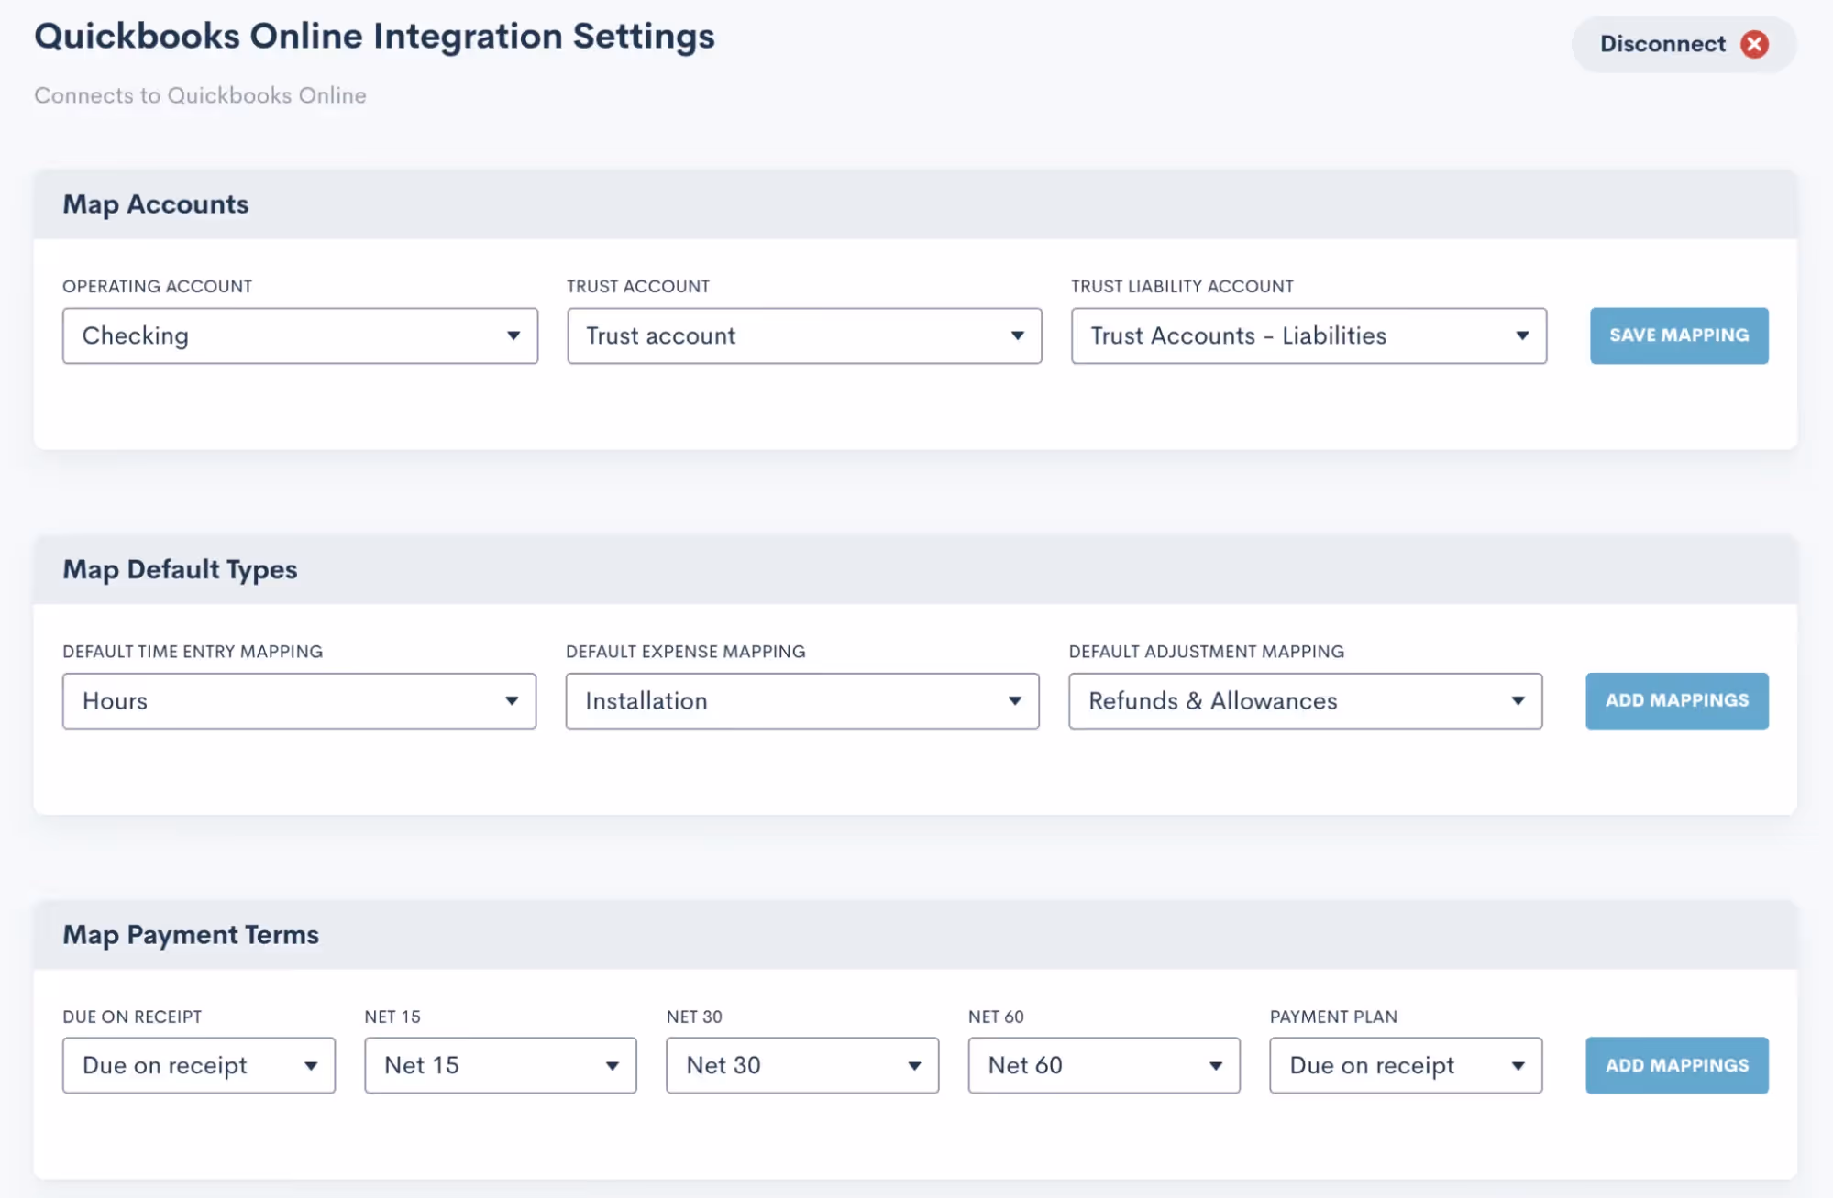This screenshot has width=1833, height=1198.
Task: Click the Save Mapping button
Action: click(x=1678, y=335)
